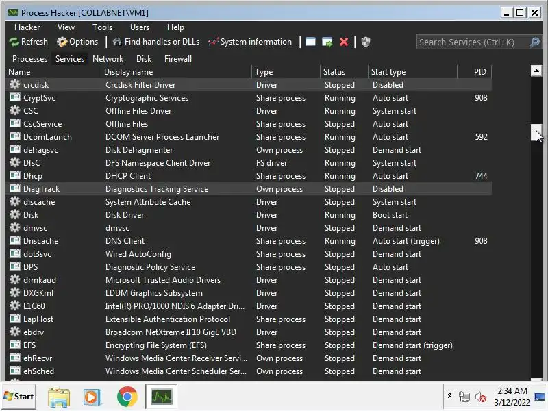The height and width of the screenshot is (411, 548).
Task: Switch to the Network tab
Action: 108,59
